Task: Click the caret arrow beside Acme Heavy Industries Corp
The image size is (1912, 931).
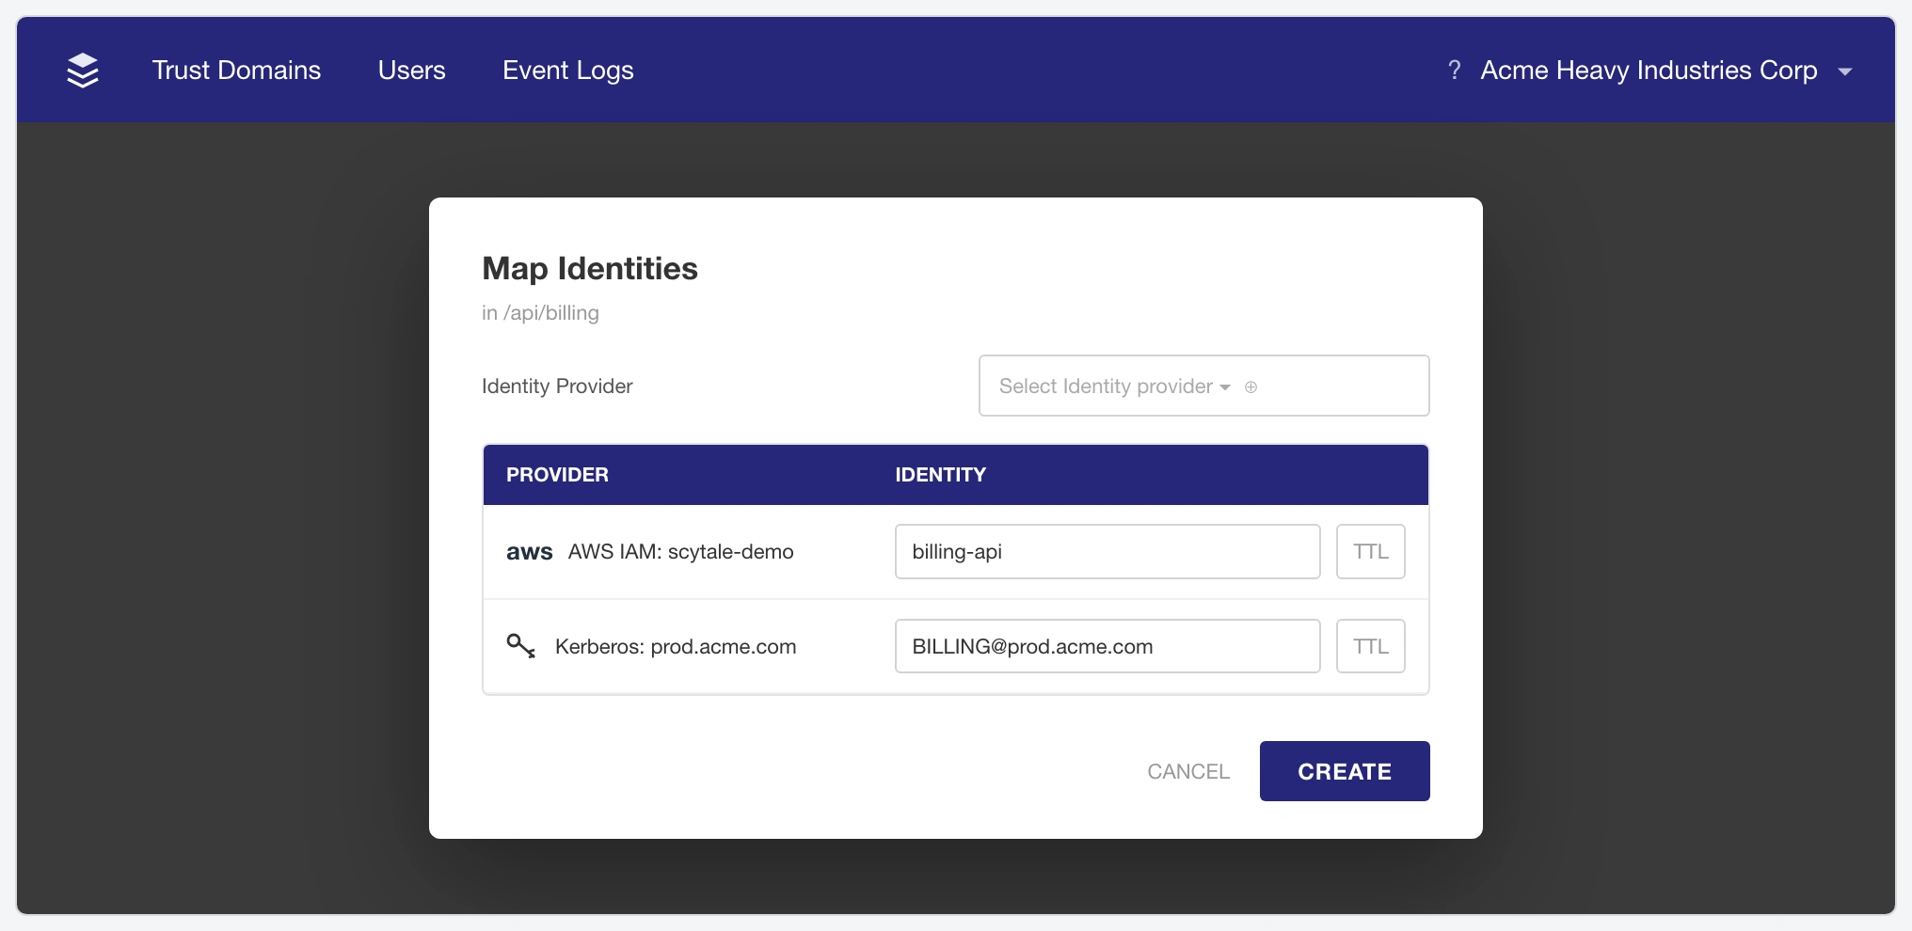Action: (1844, 71)
